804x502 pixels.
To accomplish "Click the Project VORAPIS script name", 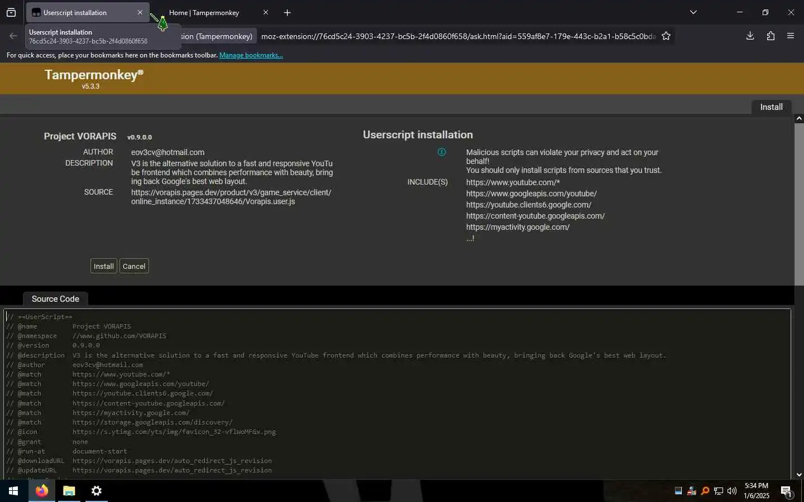I will (x=80, y=136).
